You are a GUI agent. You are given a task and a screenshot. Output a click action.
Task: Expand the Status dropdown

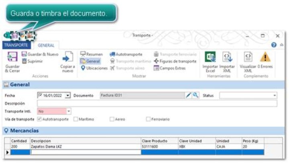pyautogui.click(x=275, y=96)
